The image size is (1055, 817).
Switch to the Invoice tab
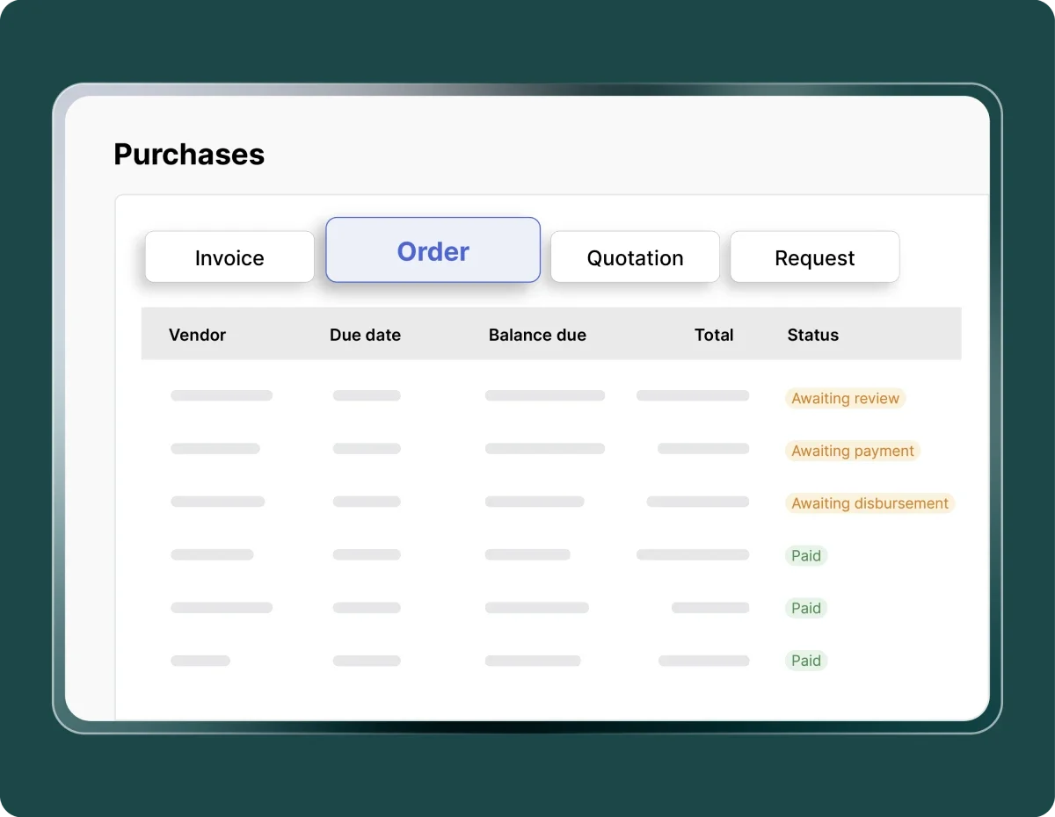229,257
